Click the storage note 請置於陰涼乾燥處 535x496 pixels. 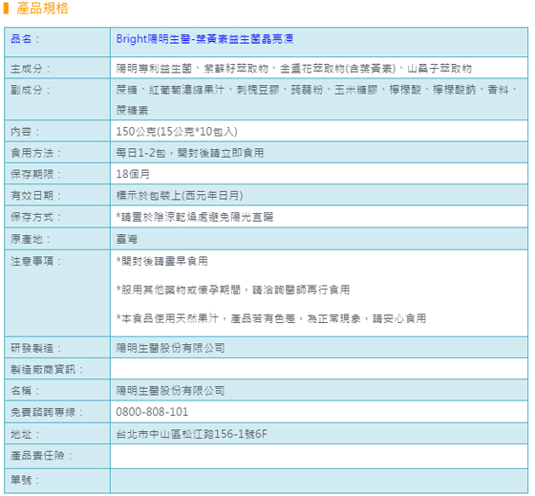click(x=195, y=217)
